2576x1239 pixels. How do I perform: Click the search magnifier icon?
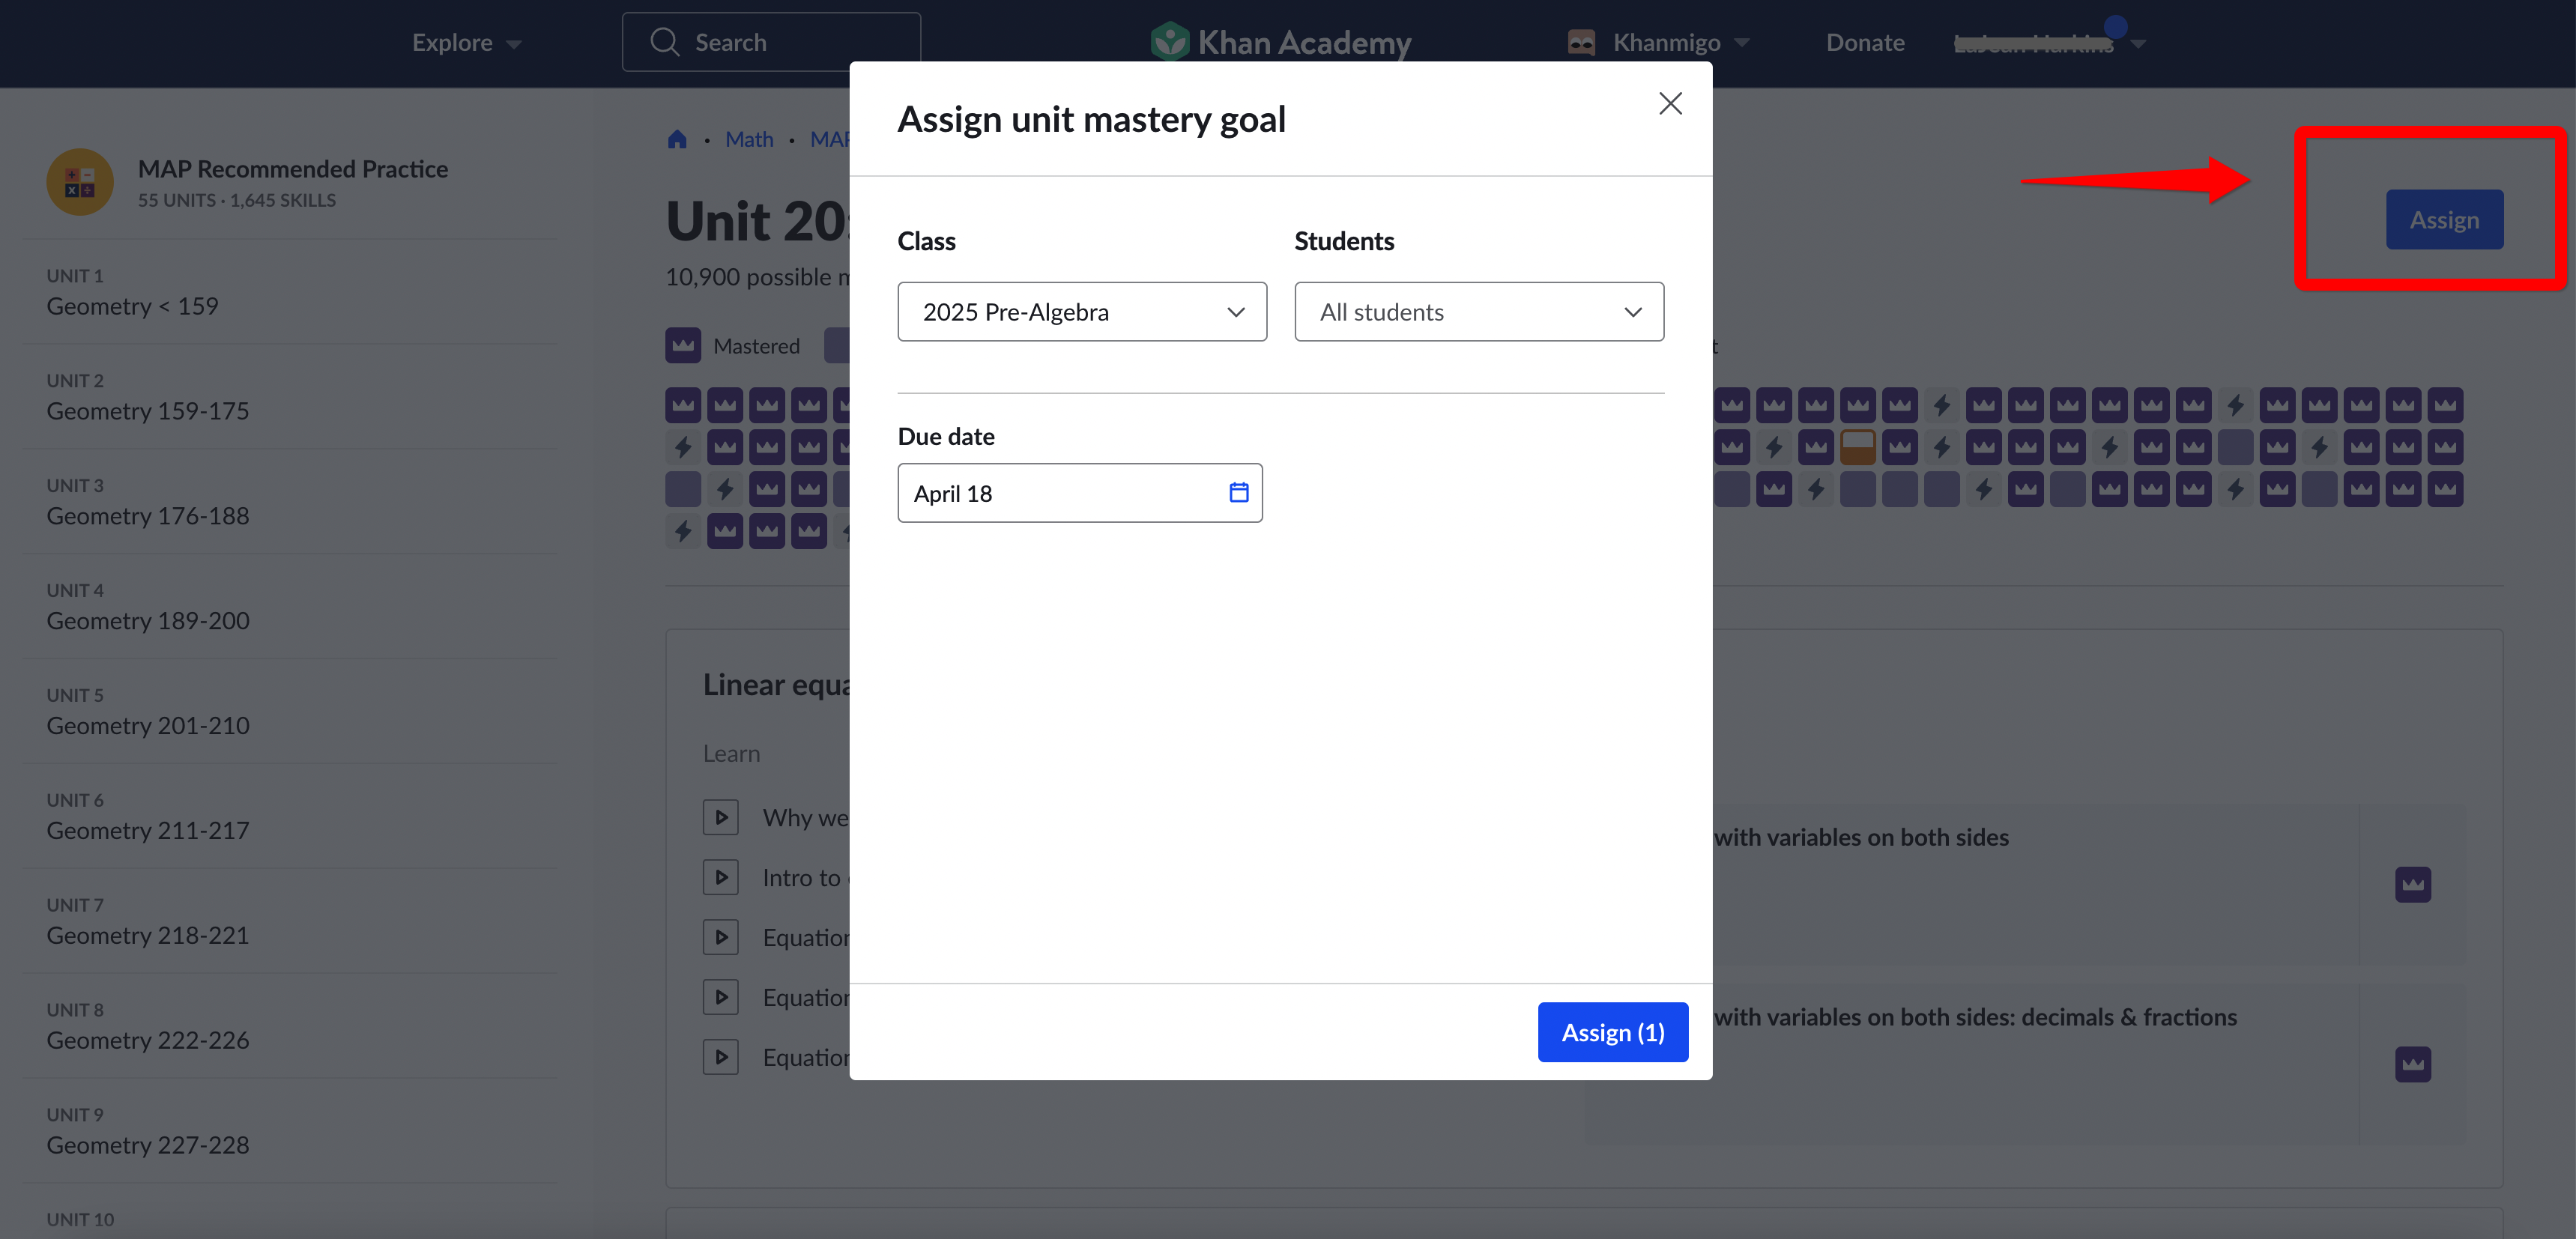click(x=664, y=42)
